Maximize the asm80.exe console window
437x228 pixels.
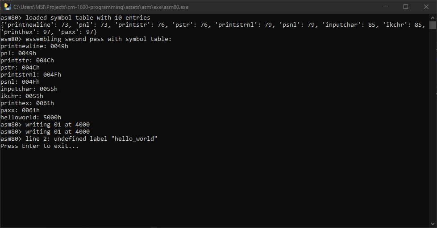point(406,7)
